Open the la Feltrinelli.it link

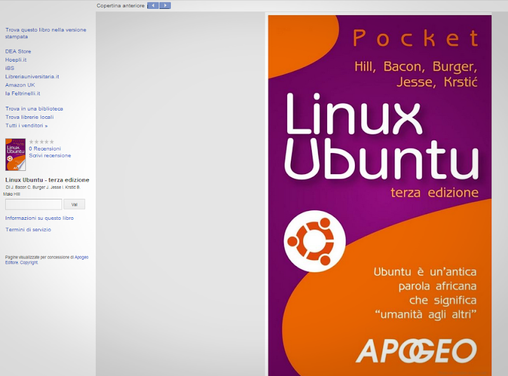[x=23, y=93]
